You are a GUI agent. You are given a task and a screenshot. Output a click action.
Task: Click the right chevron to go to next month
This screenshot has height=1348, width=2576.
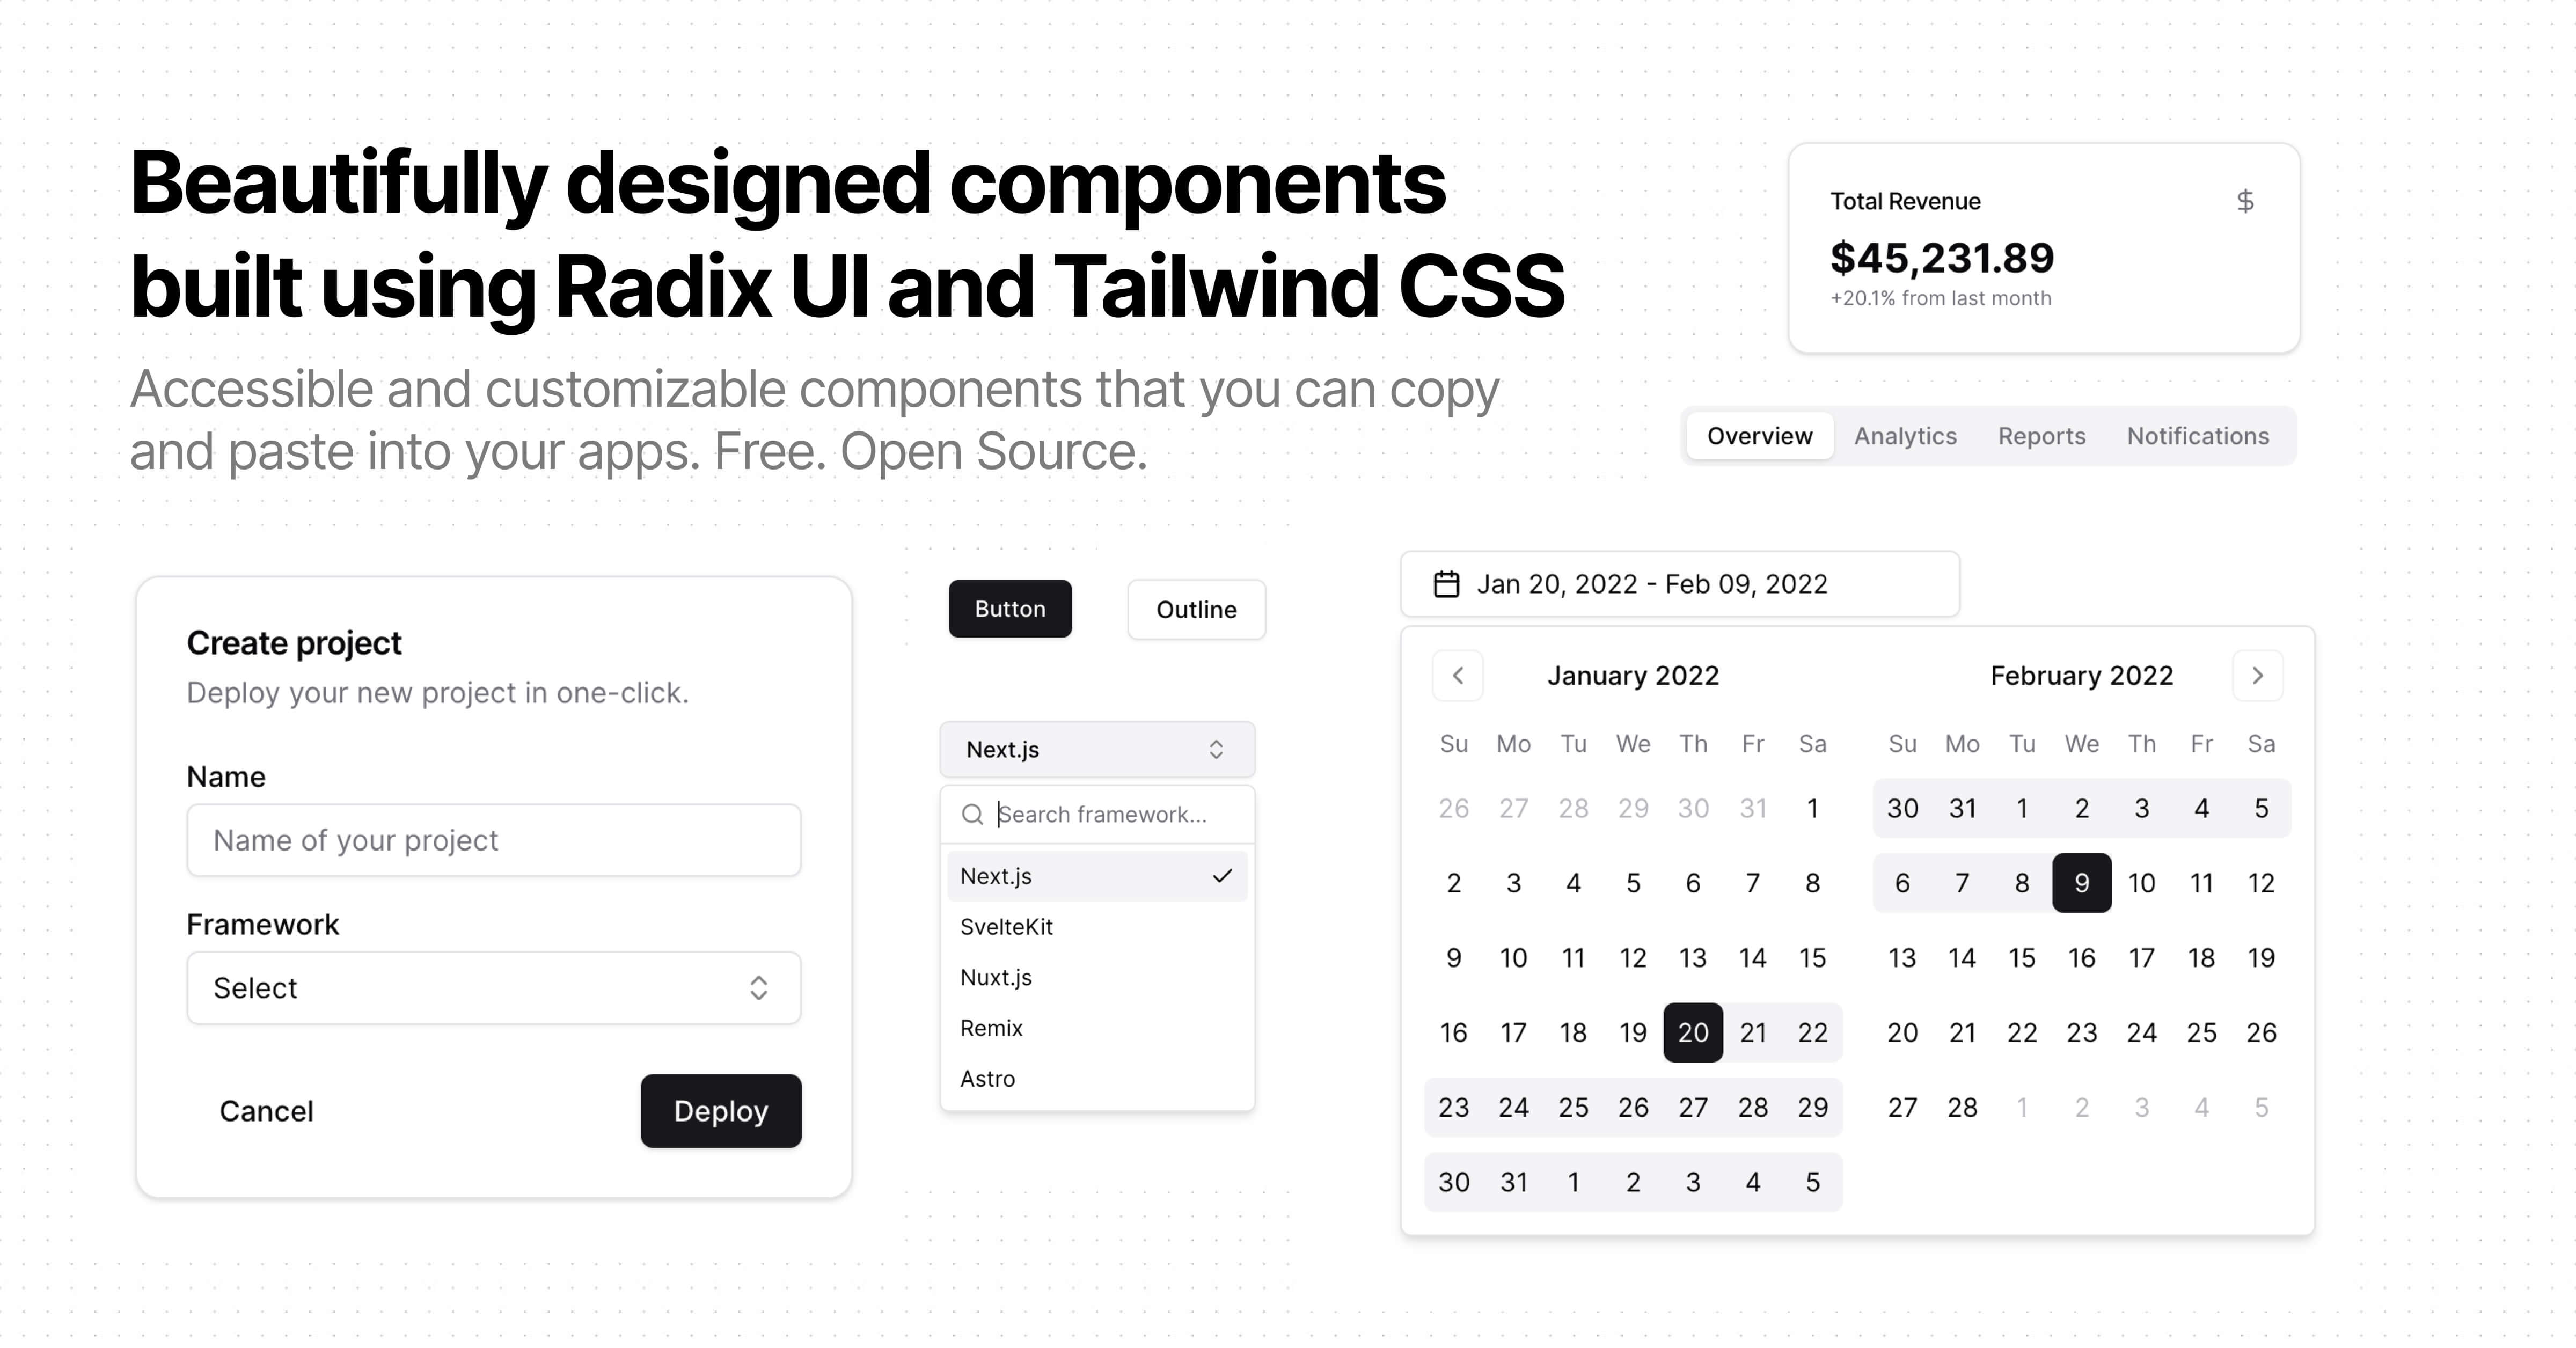click(x=2257, y=675)
